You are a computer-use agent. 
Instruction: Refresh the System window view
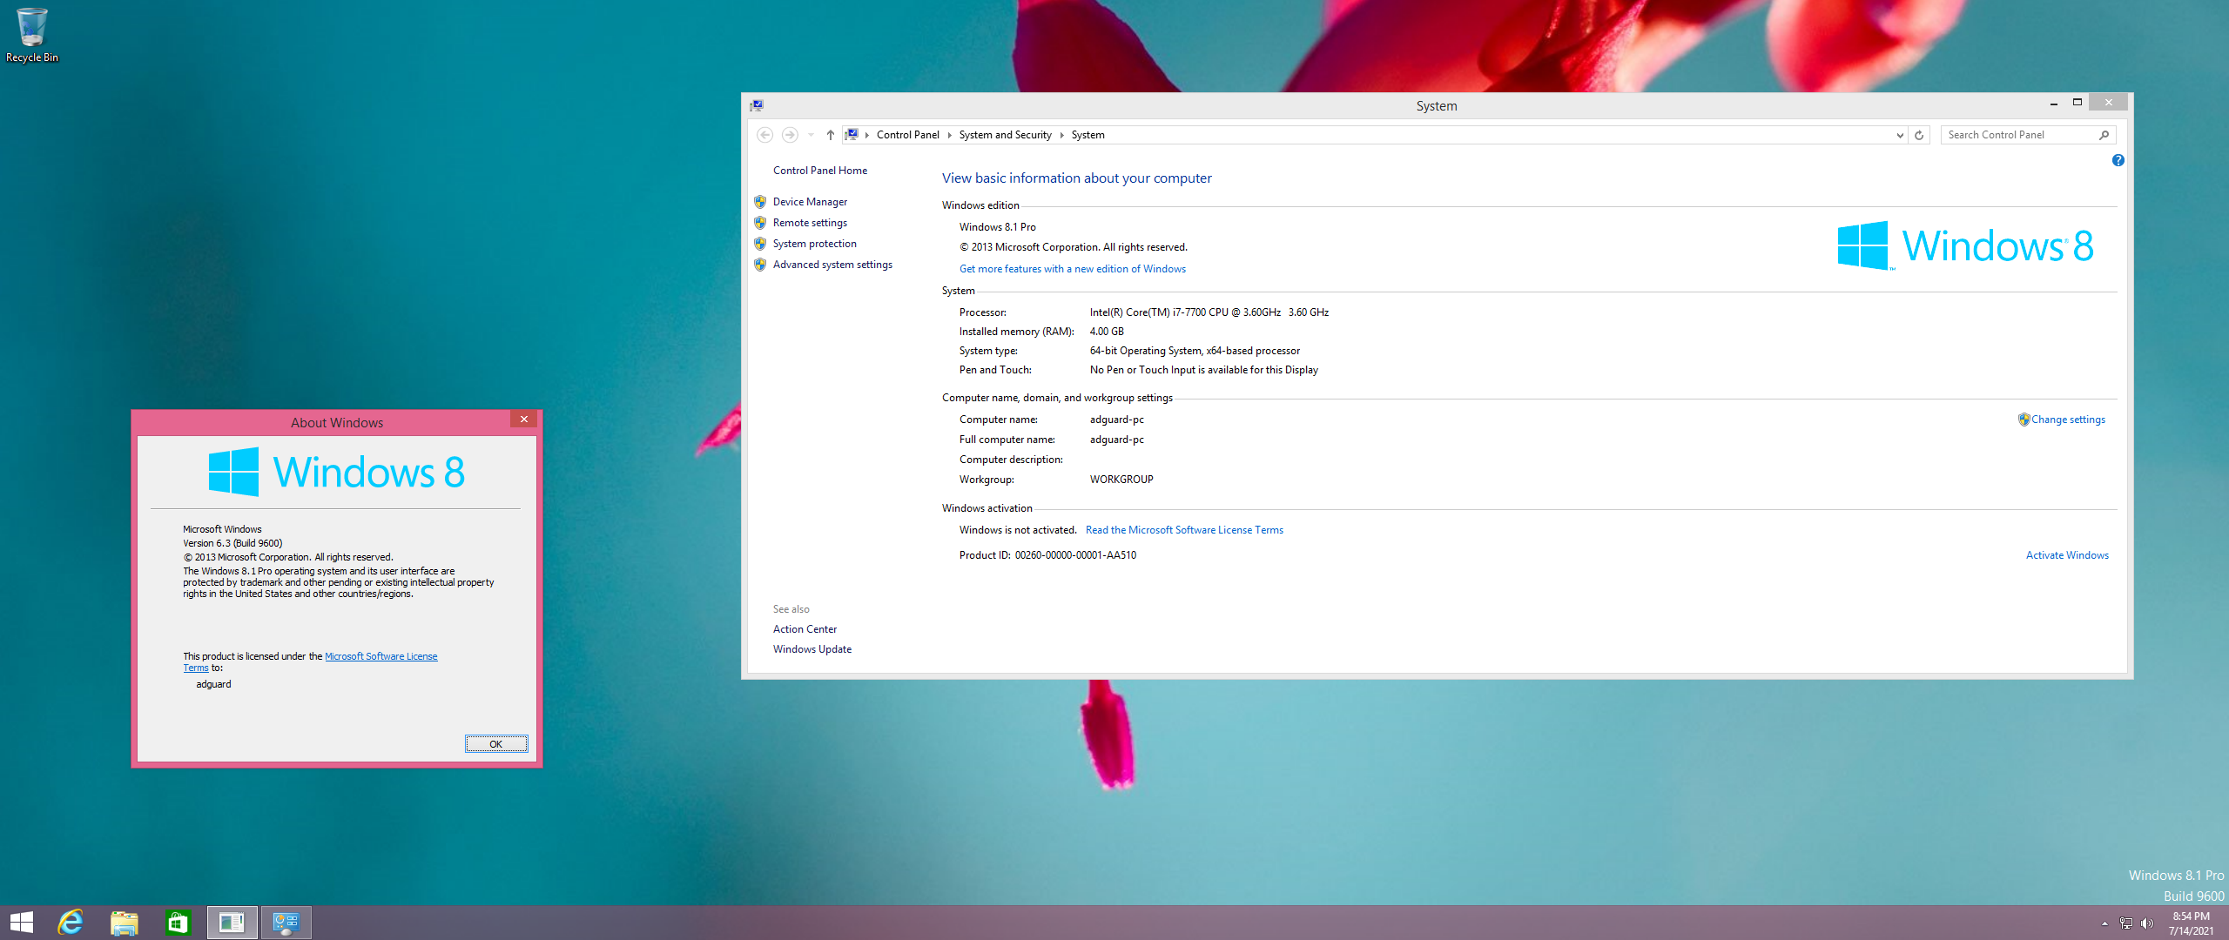tap(1919, 135)
